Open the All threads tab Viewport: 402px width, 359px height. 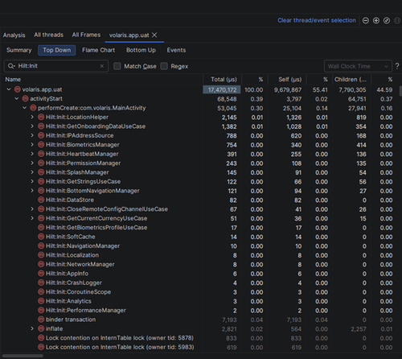pos(48,35)
